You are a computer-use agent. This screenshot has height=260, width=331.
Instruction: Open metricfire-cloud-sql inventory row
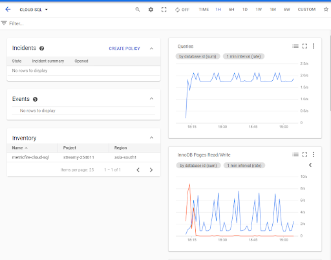(x=83, y=157)
